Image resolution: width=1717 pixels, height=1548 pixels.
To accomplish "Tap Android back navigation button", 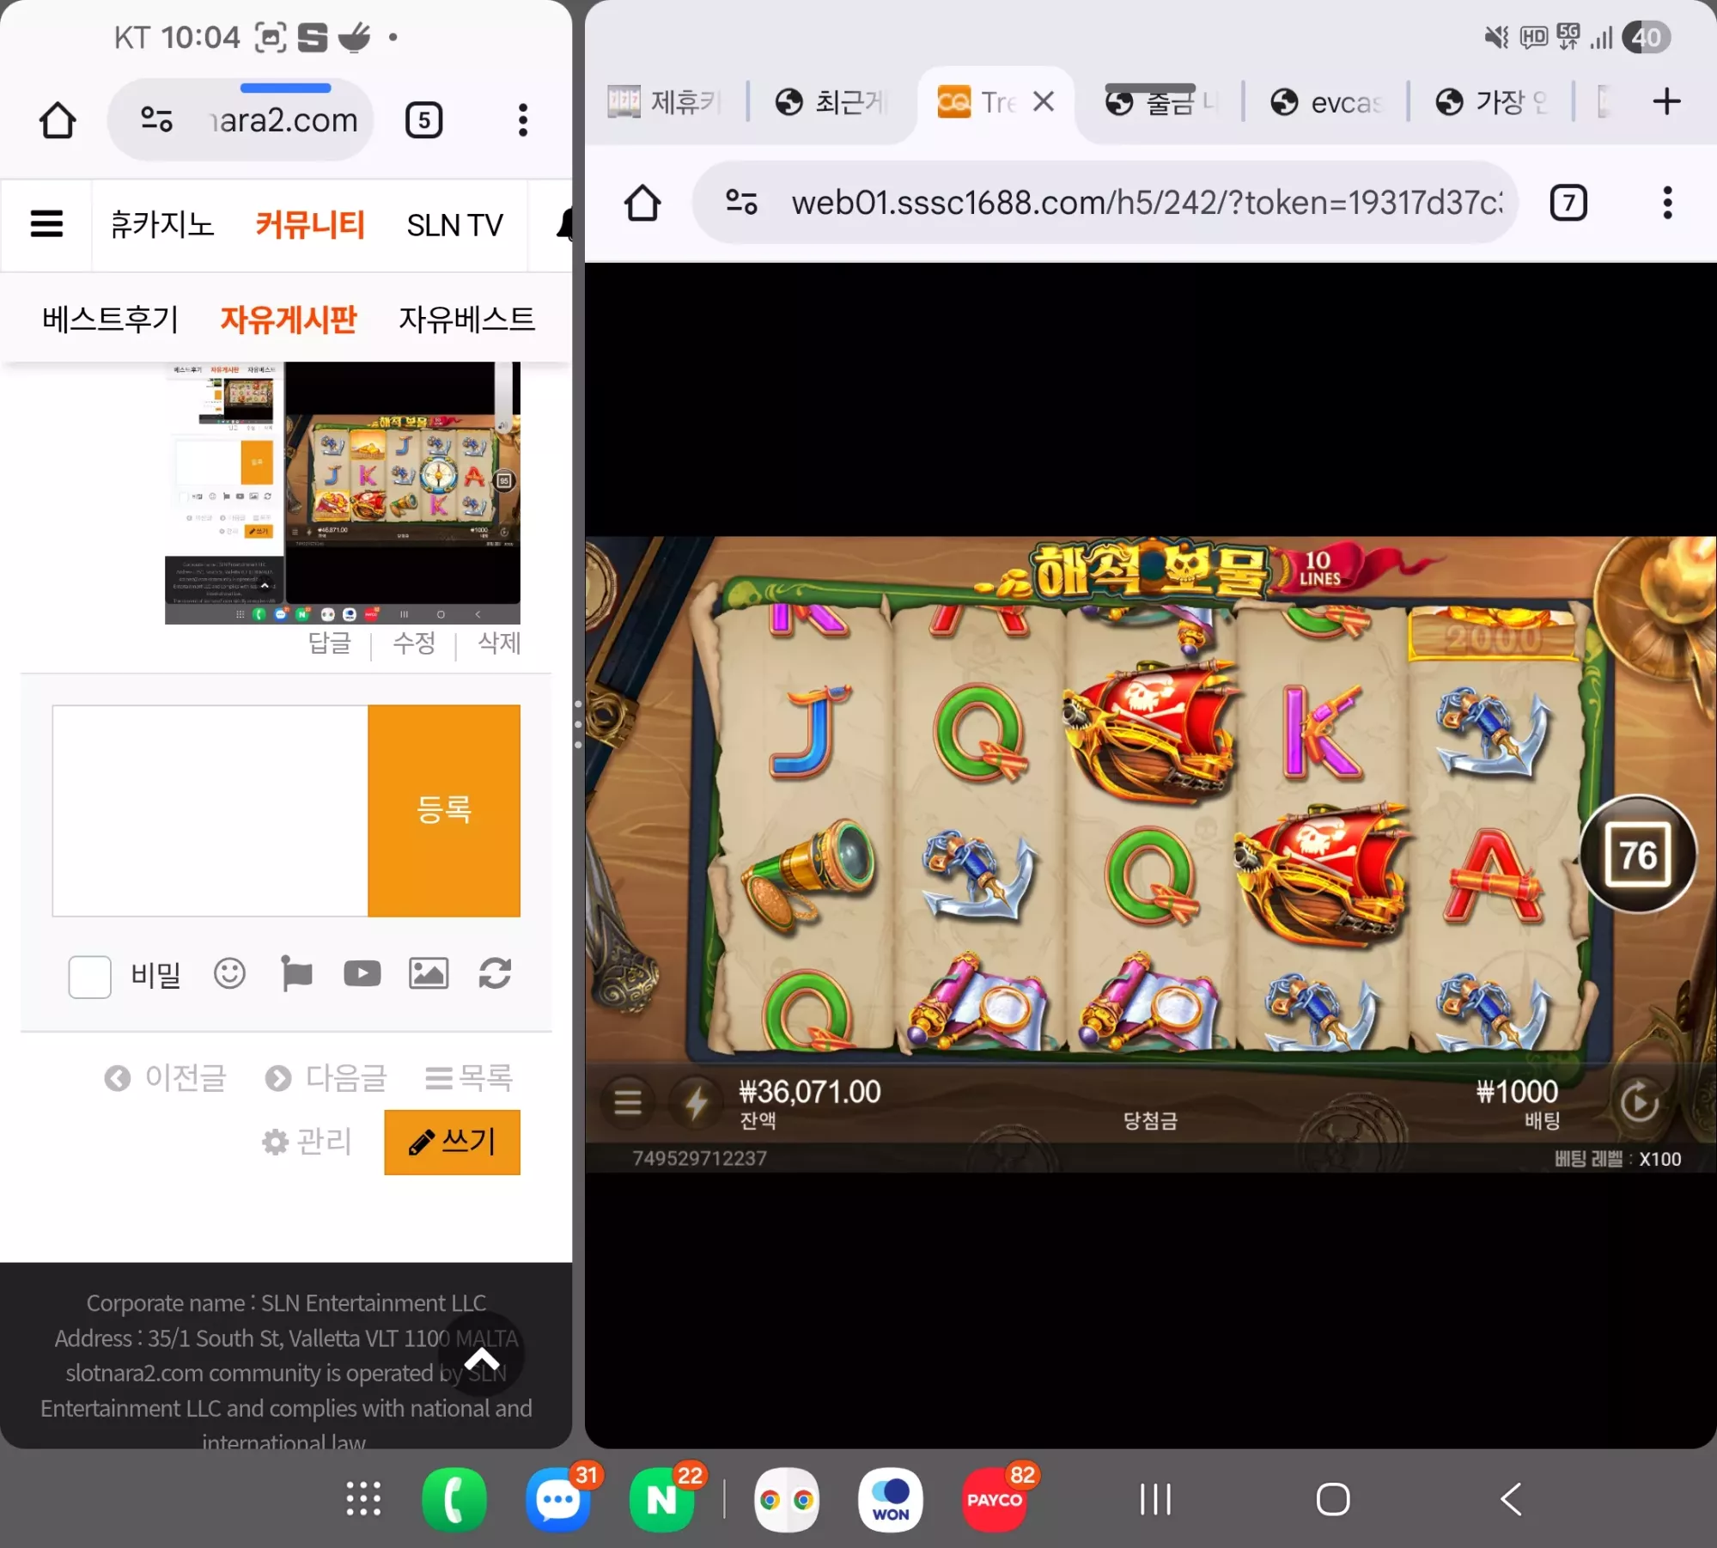I will pos(1511,1500).
